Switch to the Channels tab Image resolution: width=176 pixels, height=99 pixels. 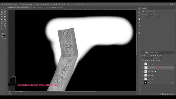pos(152,53)
